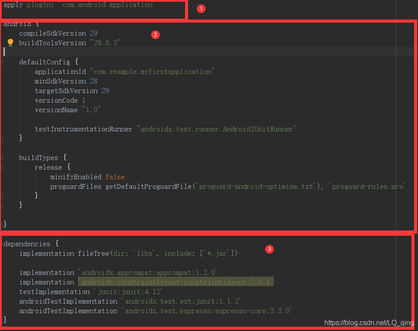418x331 pixels.
Task: Click the apply keyword on the first line
Action: 13,5
